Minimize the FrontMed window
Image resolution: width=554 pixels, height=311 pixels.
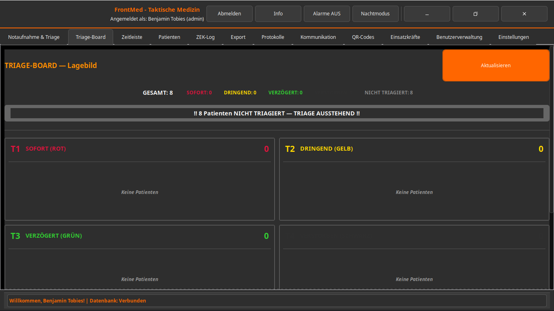[427, 14]
